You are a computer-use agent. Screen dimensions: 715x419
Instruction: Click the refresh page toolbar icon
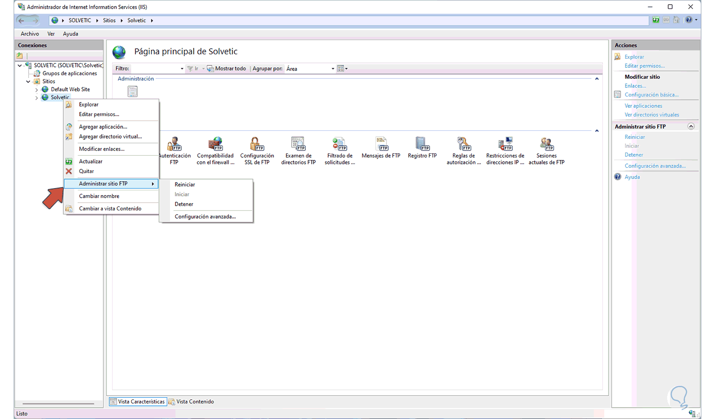tap(656, 20)
